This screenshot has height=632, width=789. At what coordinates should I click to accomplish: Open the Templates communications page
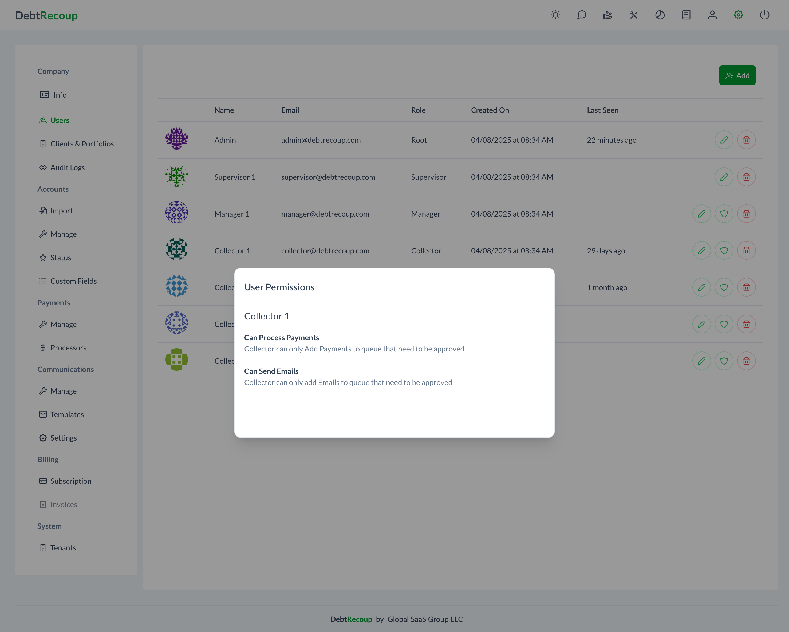pos(67,414)
